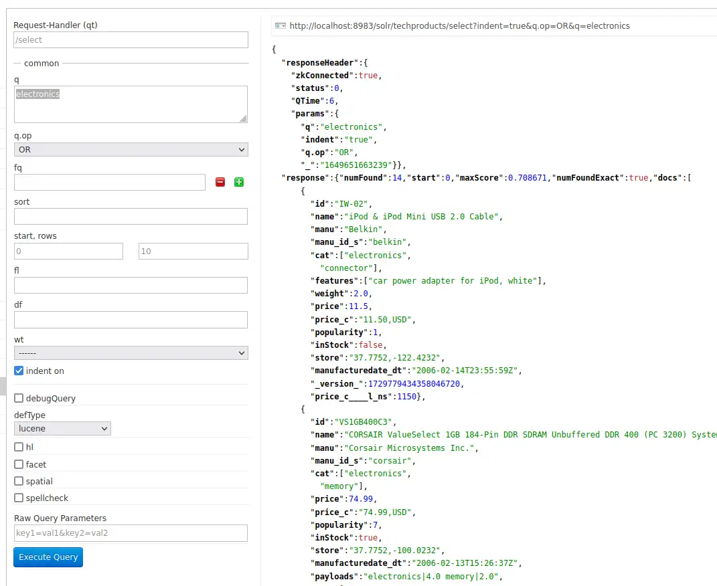
Task: Click the price value 11.5
Action: click(x=359, y=306)
